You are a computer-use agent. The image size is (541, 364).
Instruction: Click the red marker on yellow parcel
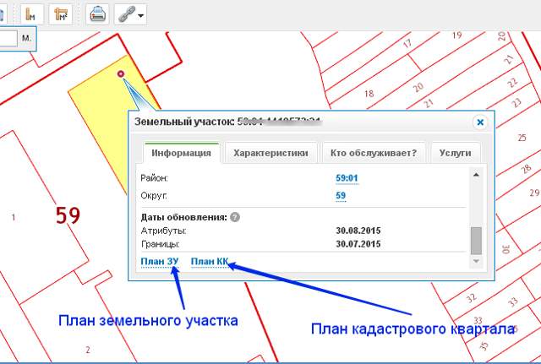pyautogui.click(x=120, y=73)
